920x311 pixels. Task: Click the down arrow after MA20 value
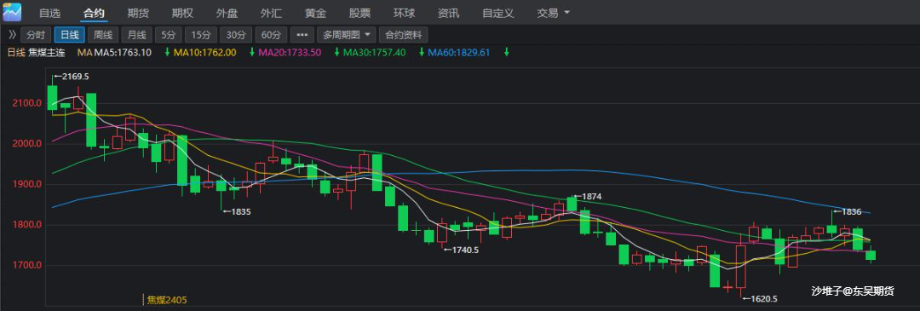pyautogui.click(x=336, y=52)
